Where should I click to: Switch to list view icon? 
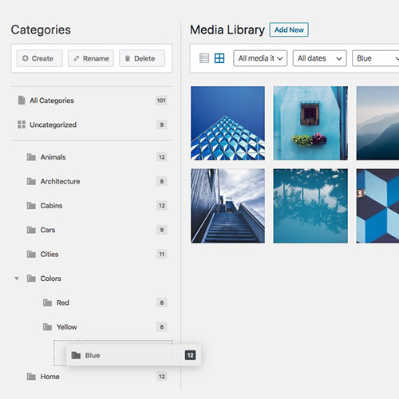[204, 58]
